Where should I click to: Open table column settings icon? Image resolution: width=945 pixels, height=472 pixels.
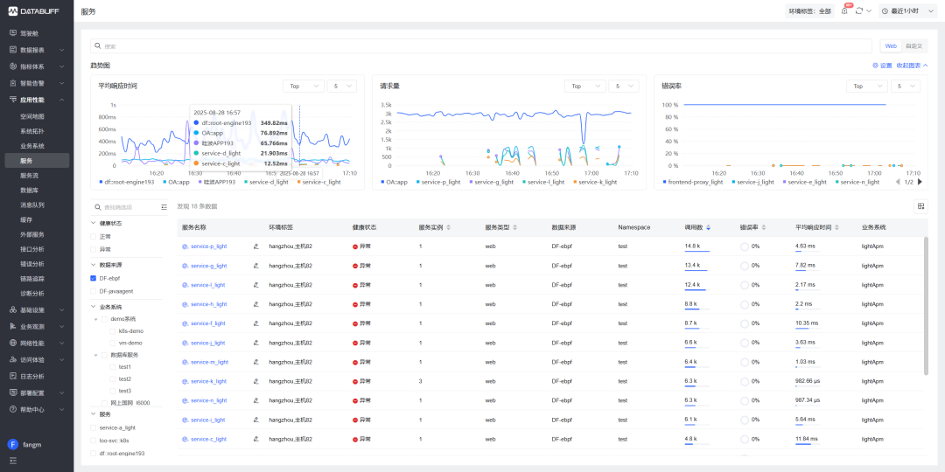920,206
